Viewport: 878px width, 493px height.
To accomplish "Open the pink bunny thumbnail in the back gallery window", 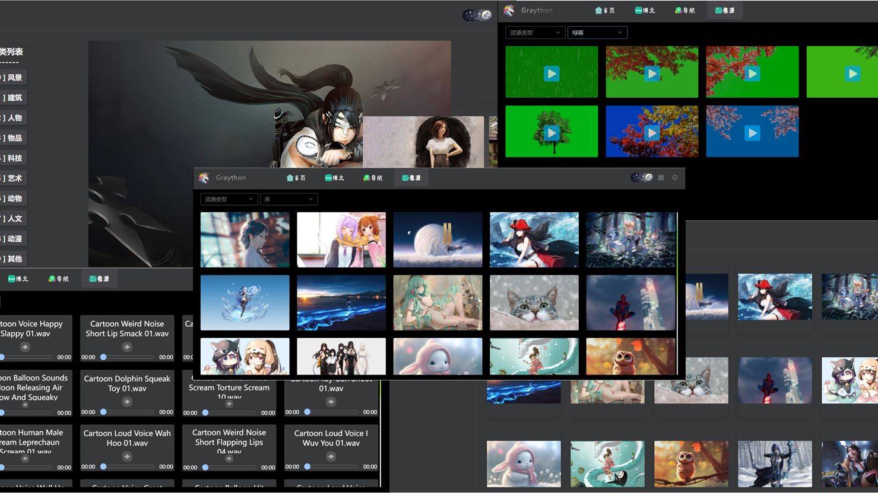I will [524, 464].
